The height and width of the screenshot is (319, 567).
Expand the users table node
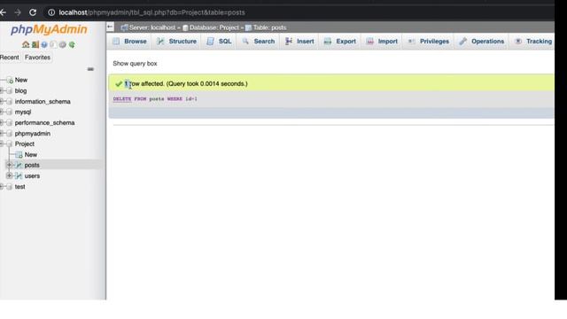coord(10,175)
